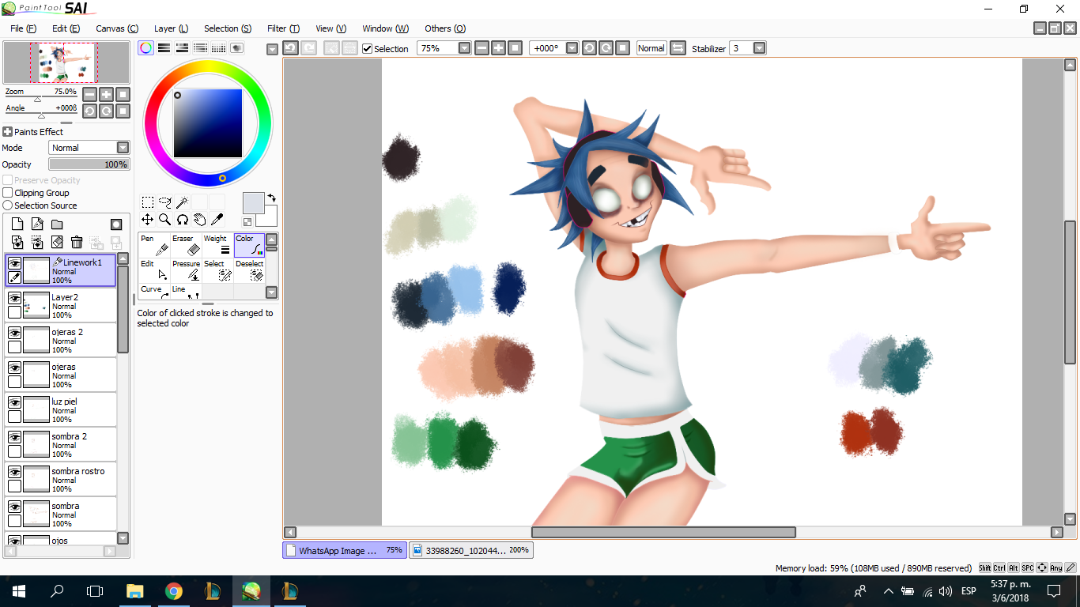Create a new normal layer
Viewport: 1080px width, 607px height.
(x=17, y=224)
